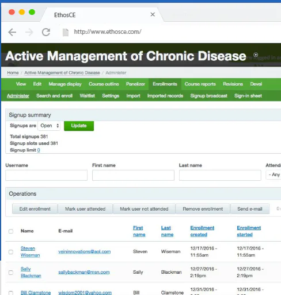The width and height of the screenshot is (281, 295).
Task: Open Bill Glamstone profile link
Action: pyautogui.click(x=36, y=293)
